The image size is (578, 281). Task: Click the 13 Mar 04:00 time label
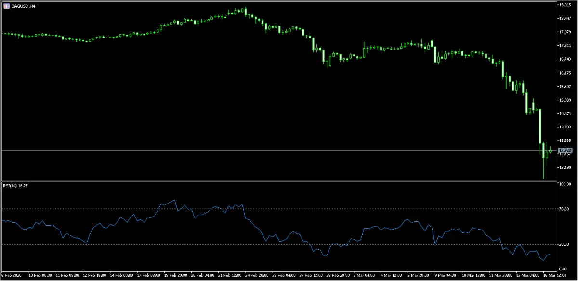pos(529,276)
